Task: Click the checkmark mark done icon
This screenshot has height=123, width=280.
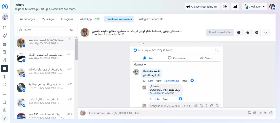Action: pyautogui.click(x=266, y=33)
